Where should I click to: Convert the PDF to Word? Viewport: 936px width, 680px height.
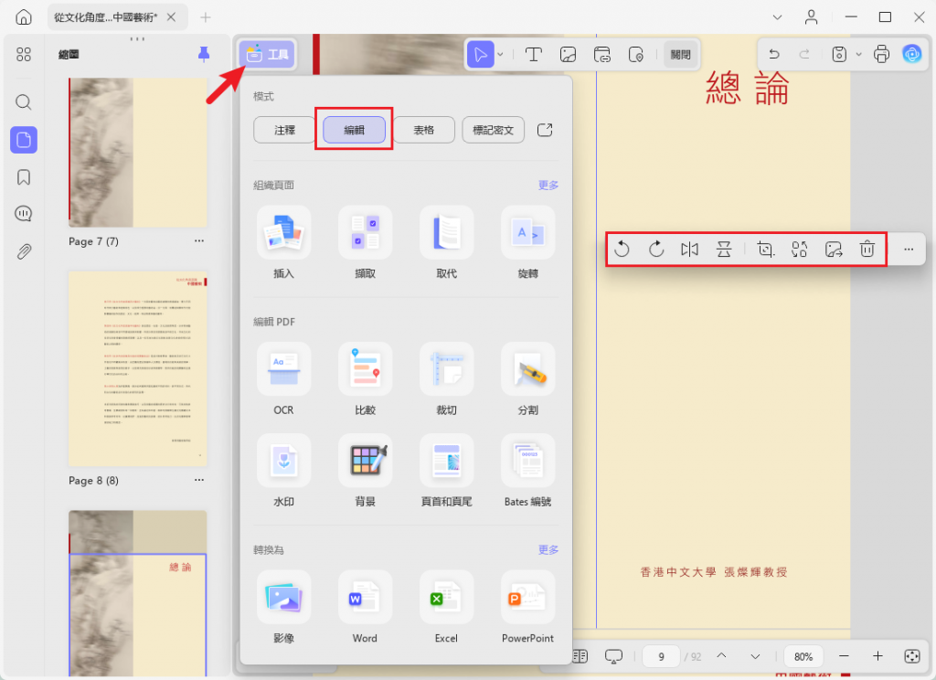[366, 597]
